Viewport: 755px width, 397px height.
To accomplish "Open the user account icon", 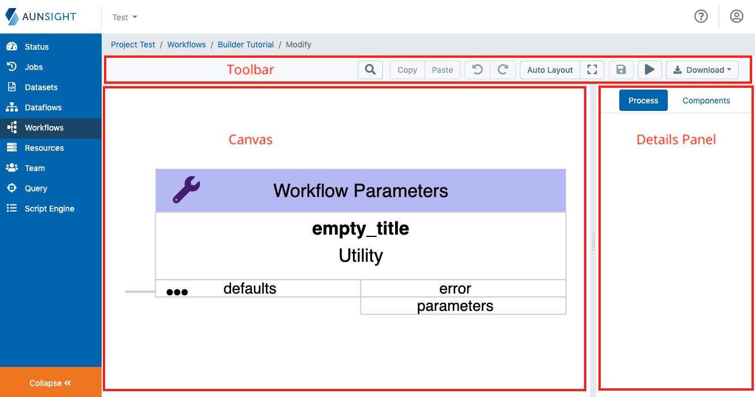I will pos(736,16).
